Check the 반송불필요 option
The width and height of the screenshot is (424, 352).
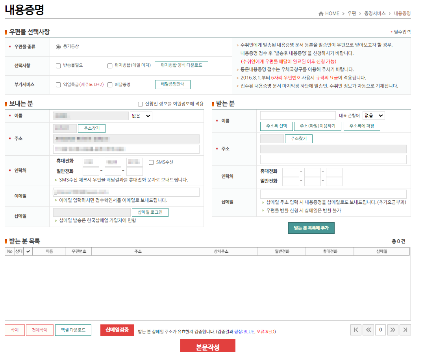58,66
